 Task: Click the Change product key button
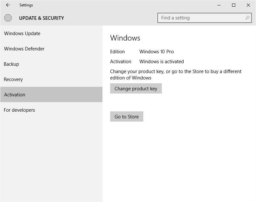pyautogui.click(x=136, y=88)
